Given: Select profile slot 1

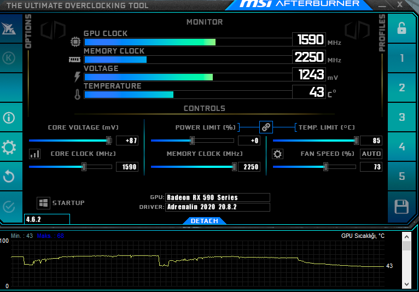Looking at the screenshot, I should [x=401, y=58].
